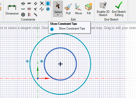The height and width of the screenshot is (98, 136).
Task: Toggle Show Constraint Tips info icon
Action: point(48,3)
